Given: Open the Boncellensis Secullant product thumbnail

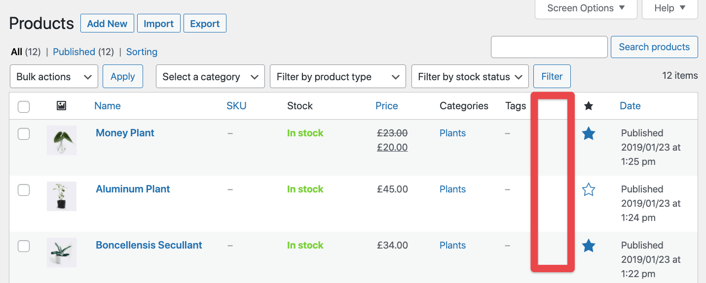Looking at the screenshot, I should [x=62, y=252].
